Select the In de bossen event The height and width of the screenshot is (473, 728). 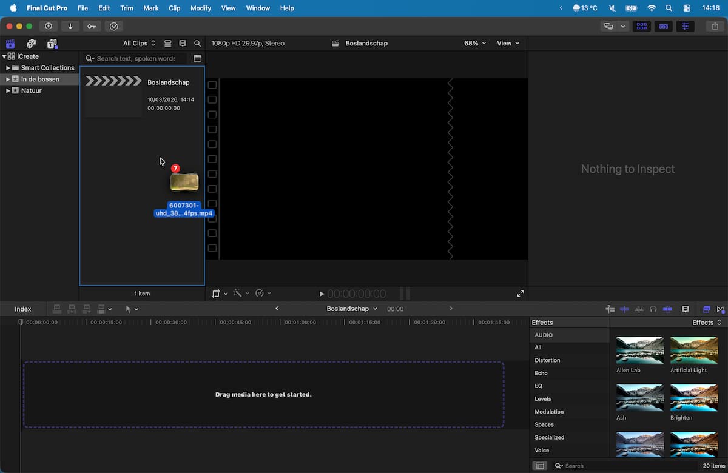(39, 79)
